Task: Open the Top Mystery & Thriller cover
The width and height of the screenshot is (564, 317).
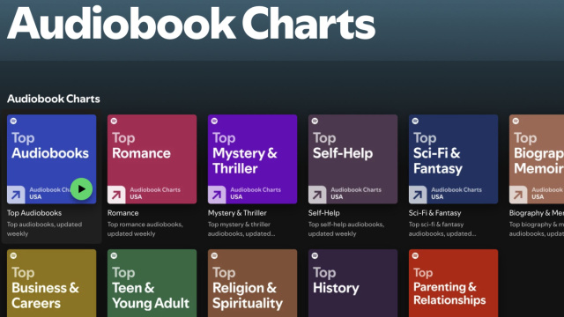Action: (252, 159)
